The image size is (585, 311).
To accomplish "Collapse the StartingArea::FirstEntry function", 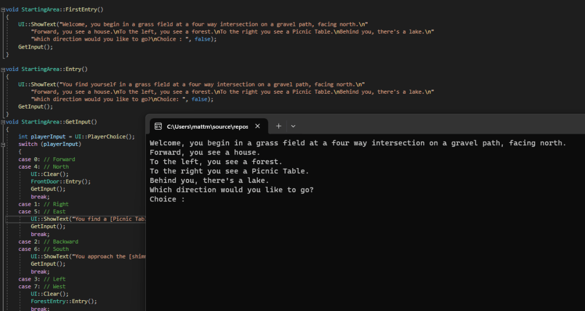I will [3, 10].
